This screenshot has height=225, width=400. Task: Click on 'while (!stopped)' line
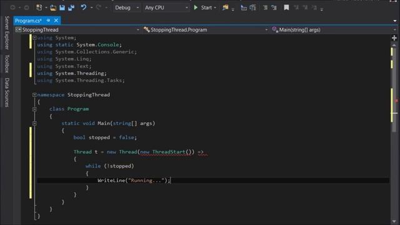click(x=110, y=166)
